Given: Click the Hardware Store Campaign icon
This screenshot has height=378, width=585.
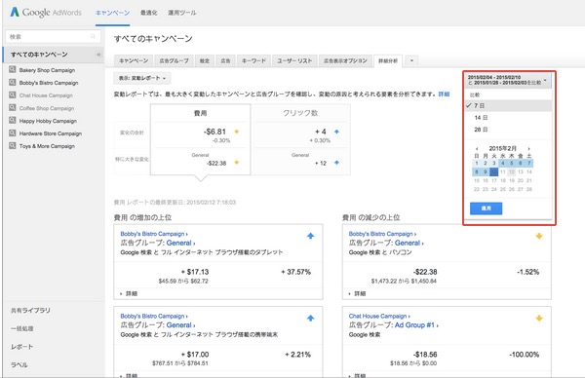Looking at the screenshot, I should click(13, 133).
